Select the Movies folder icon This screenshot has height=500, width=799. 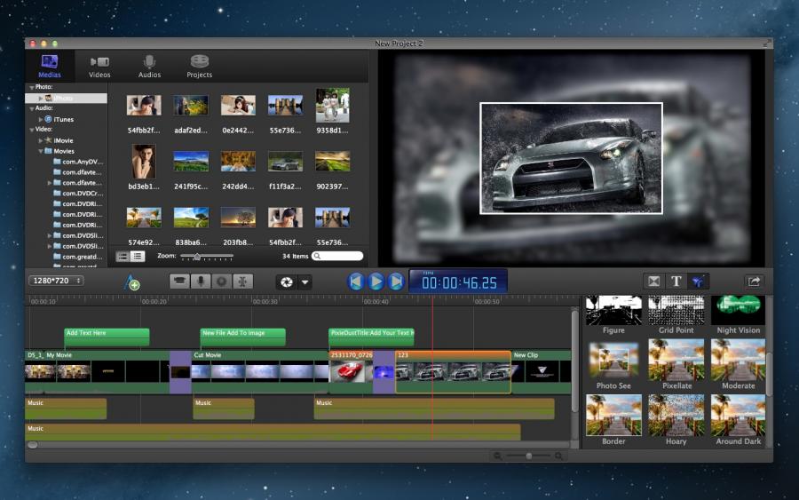click(x=49, y=151)
